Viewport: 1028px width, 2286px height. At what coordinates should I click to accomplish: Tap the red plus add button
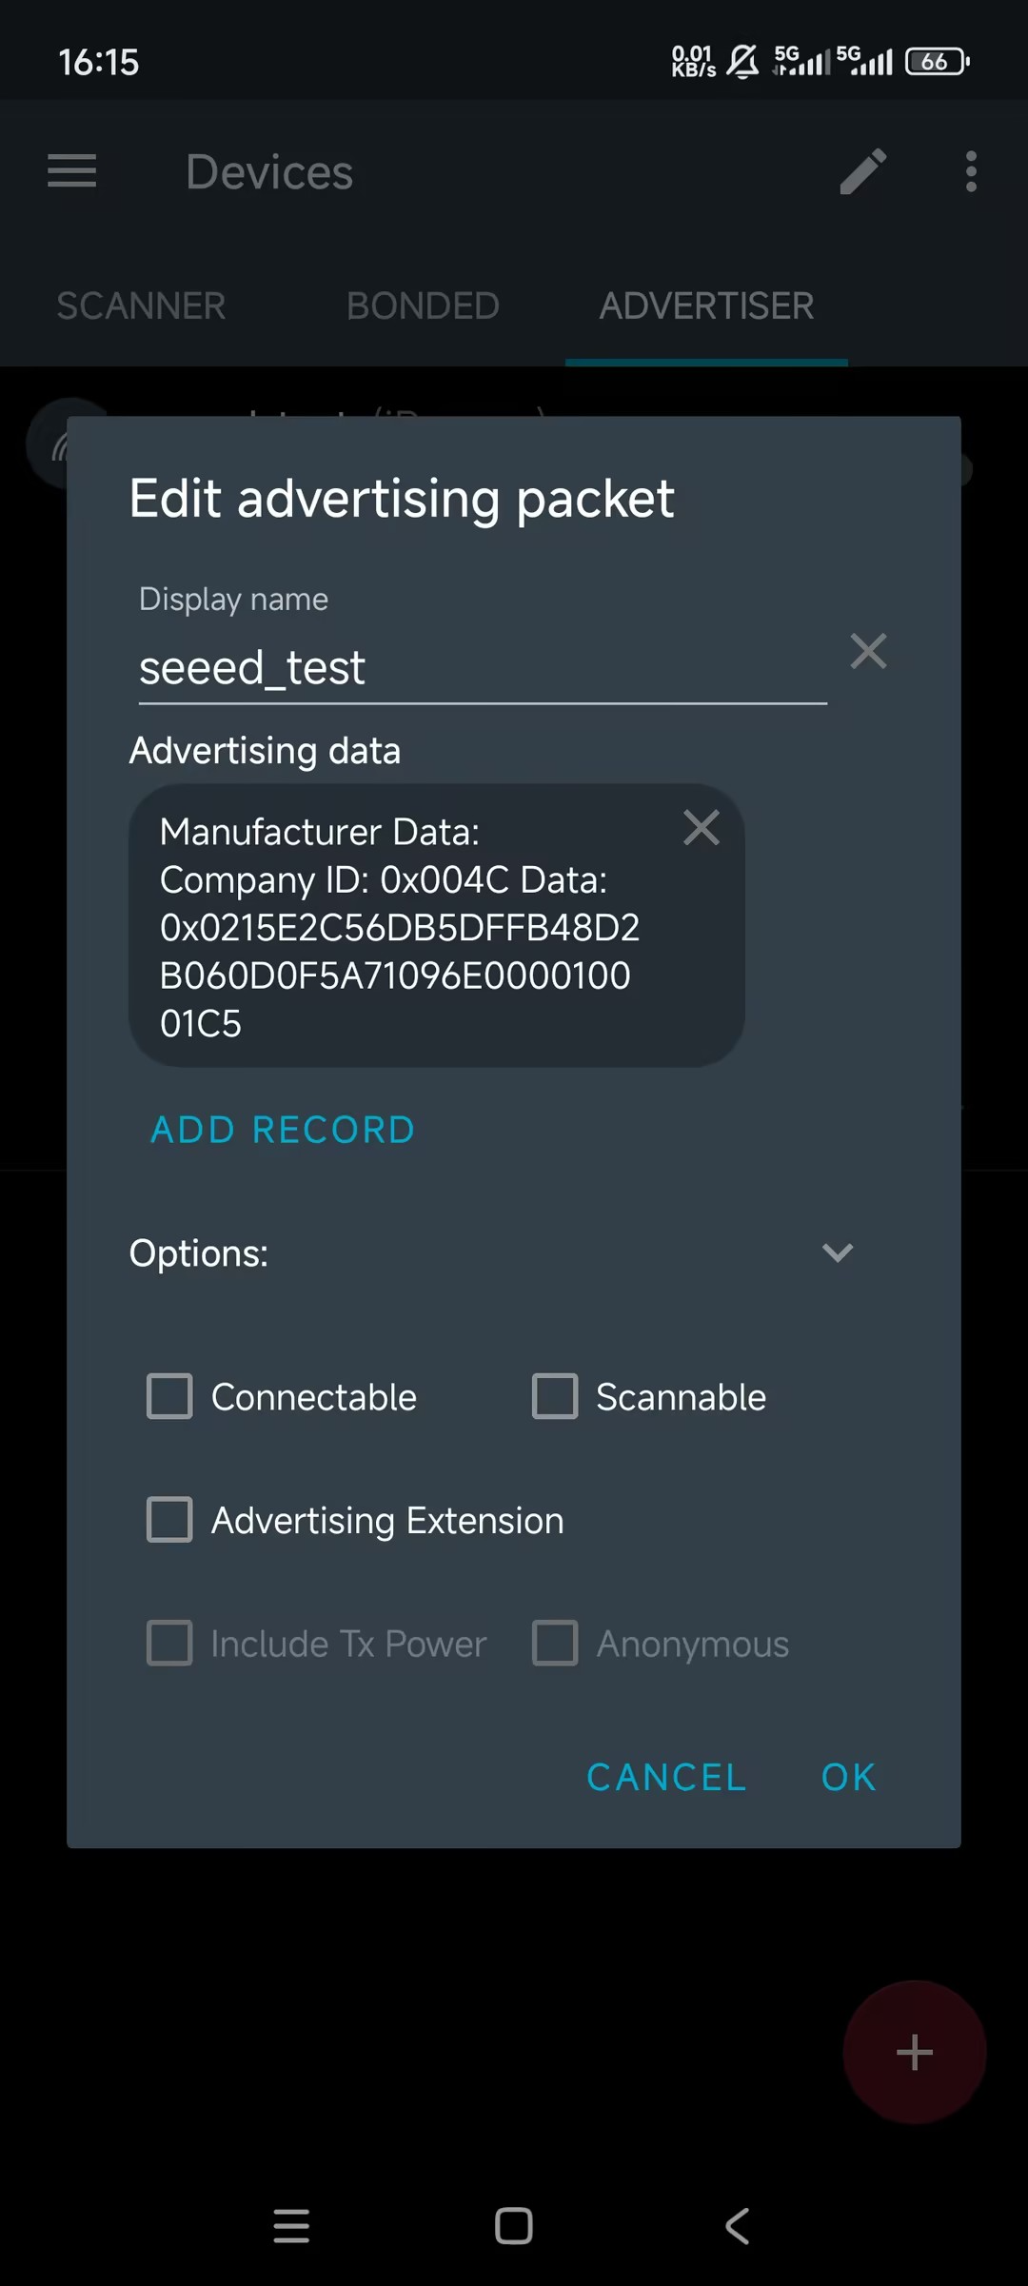[914, 2052]
